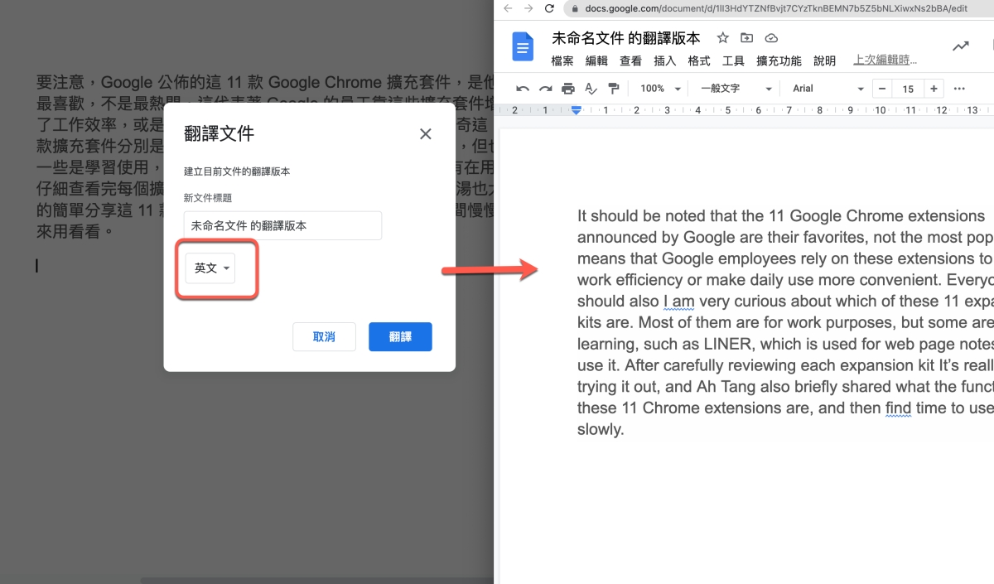This screenshot has width=994, height=584.
Task: Click the underlined word 'find' in document
Action: [899, 408]
